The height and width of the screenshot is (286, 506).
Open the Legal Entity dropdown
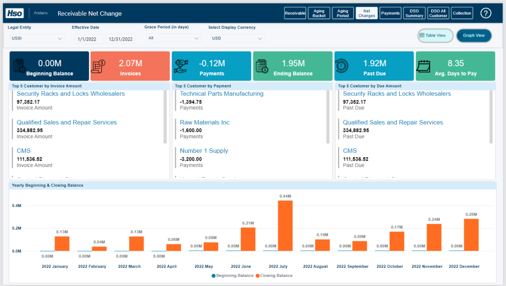(x=36, y=38)
